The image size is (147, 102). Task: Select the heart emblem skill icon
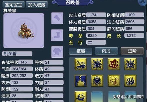pyautogui.click(x=97, y=81)
